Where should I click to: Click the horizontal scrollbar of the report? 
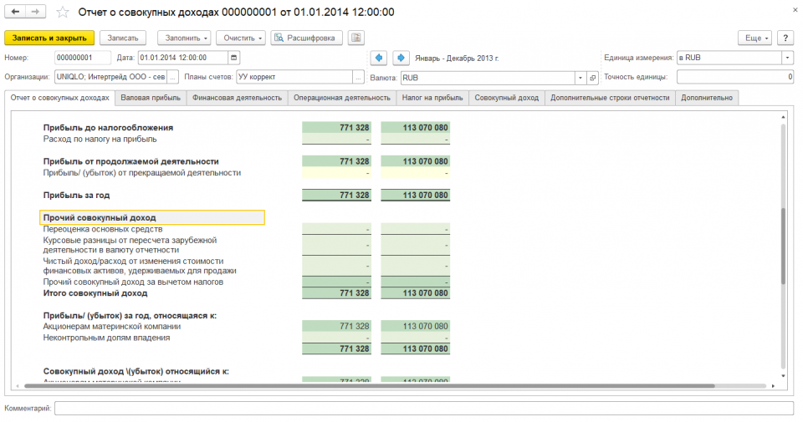point(369,386)
